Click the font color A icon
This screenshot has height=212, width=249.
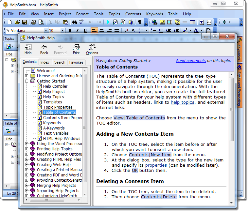click(196, 31)
